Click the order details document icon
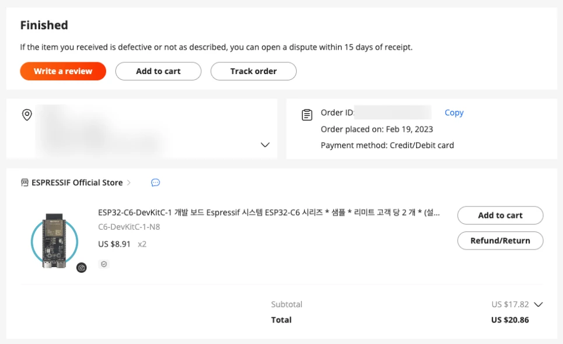Image resolution: width=563 pixels, height=344 pixels. (307, 114)
